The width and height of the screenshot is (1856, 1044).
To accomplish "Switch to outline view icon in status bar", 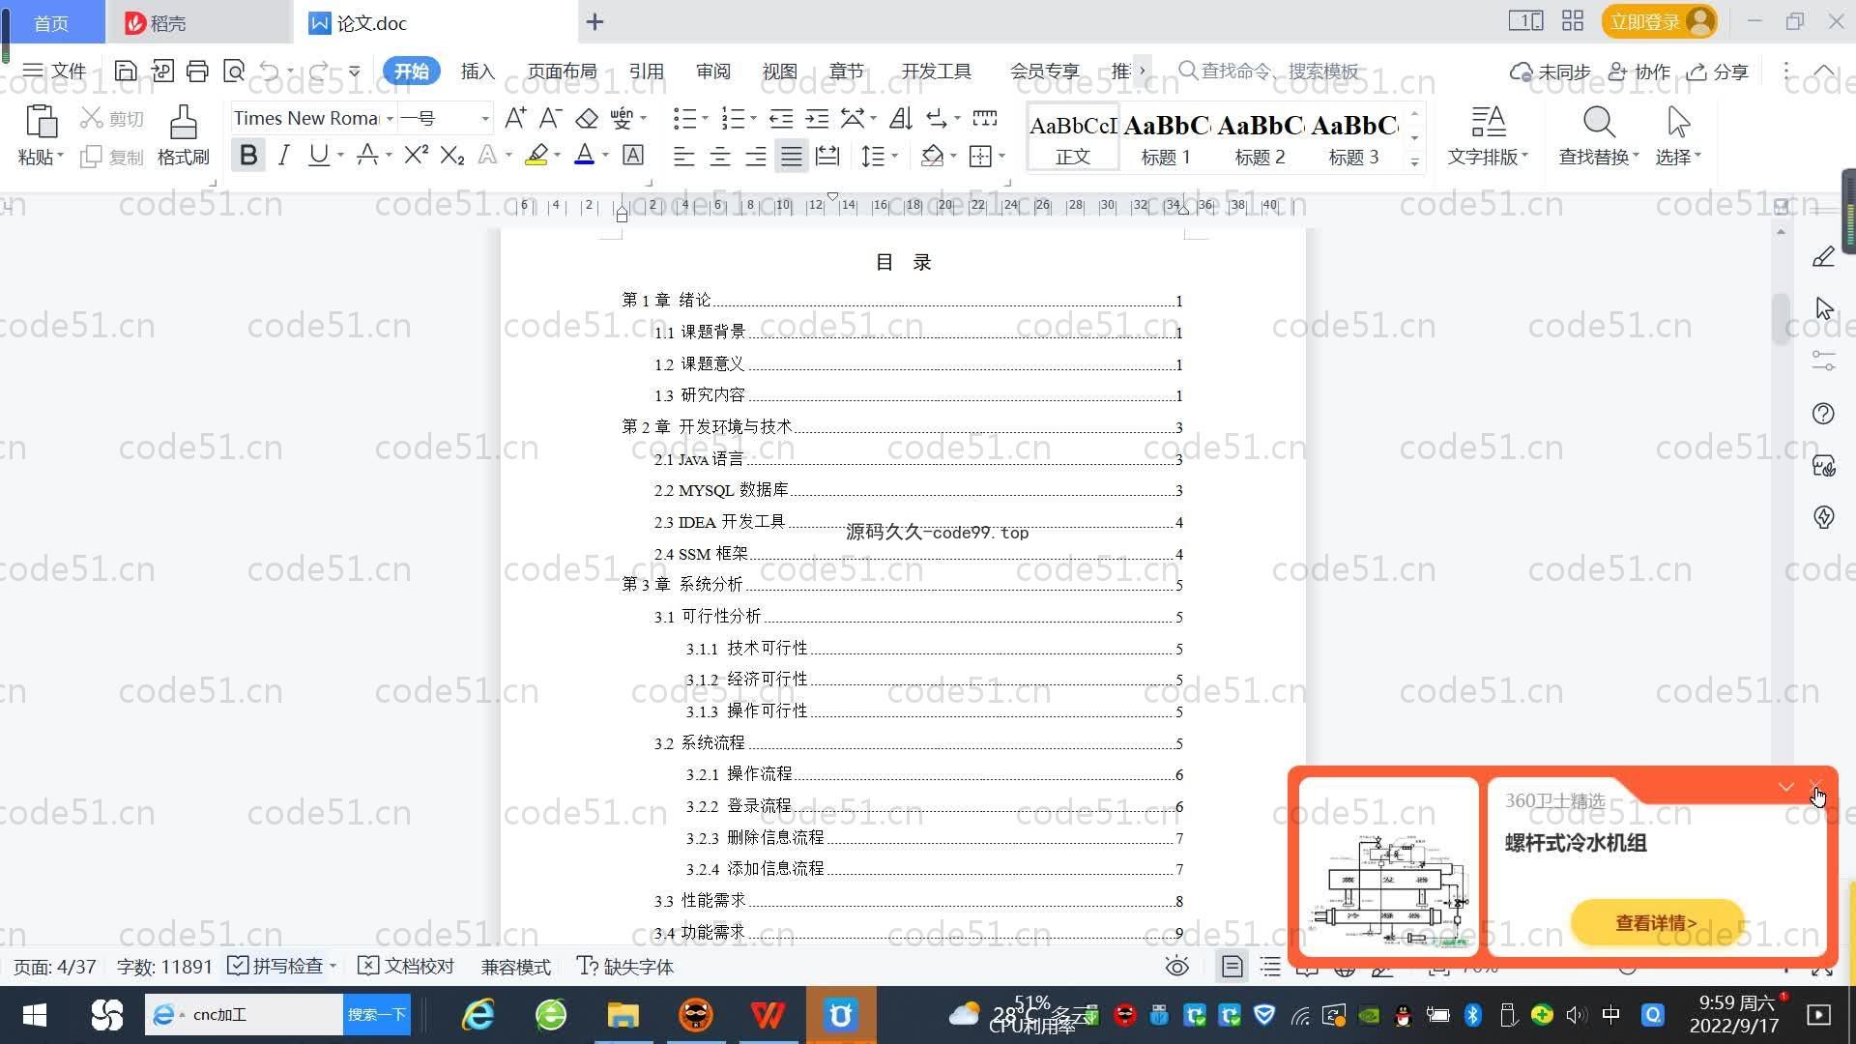I will point(1270,967).
